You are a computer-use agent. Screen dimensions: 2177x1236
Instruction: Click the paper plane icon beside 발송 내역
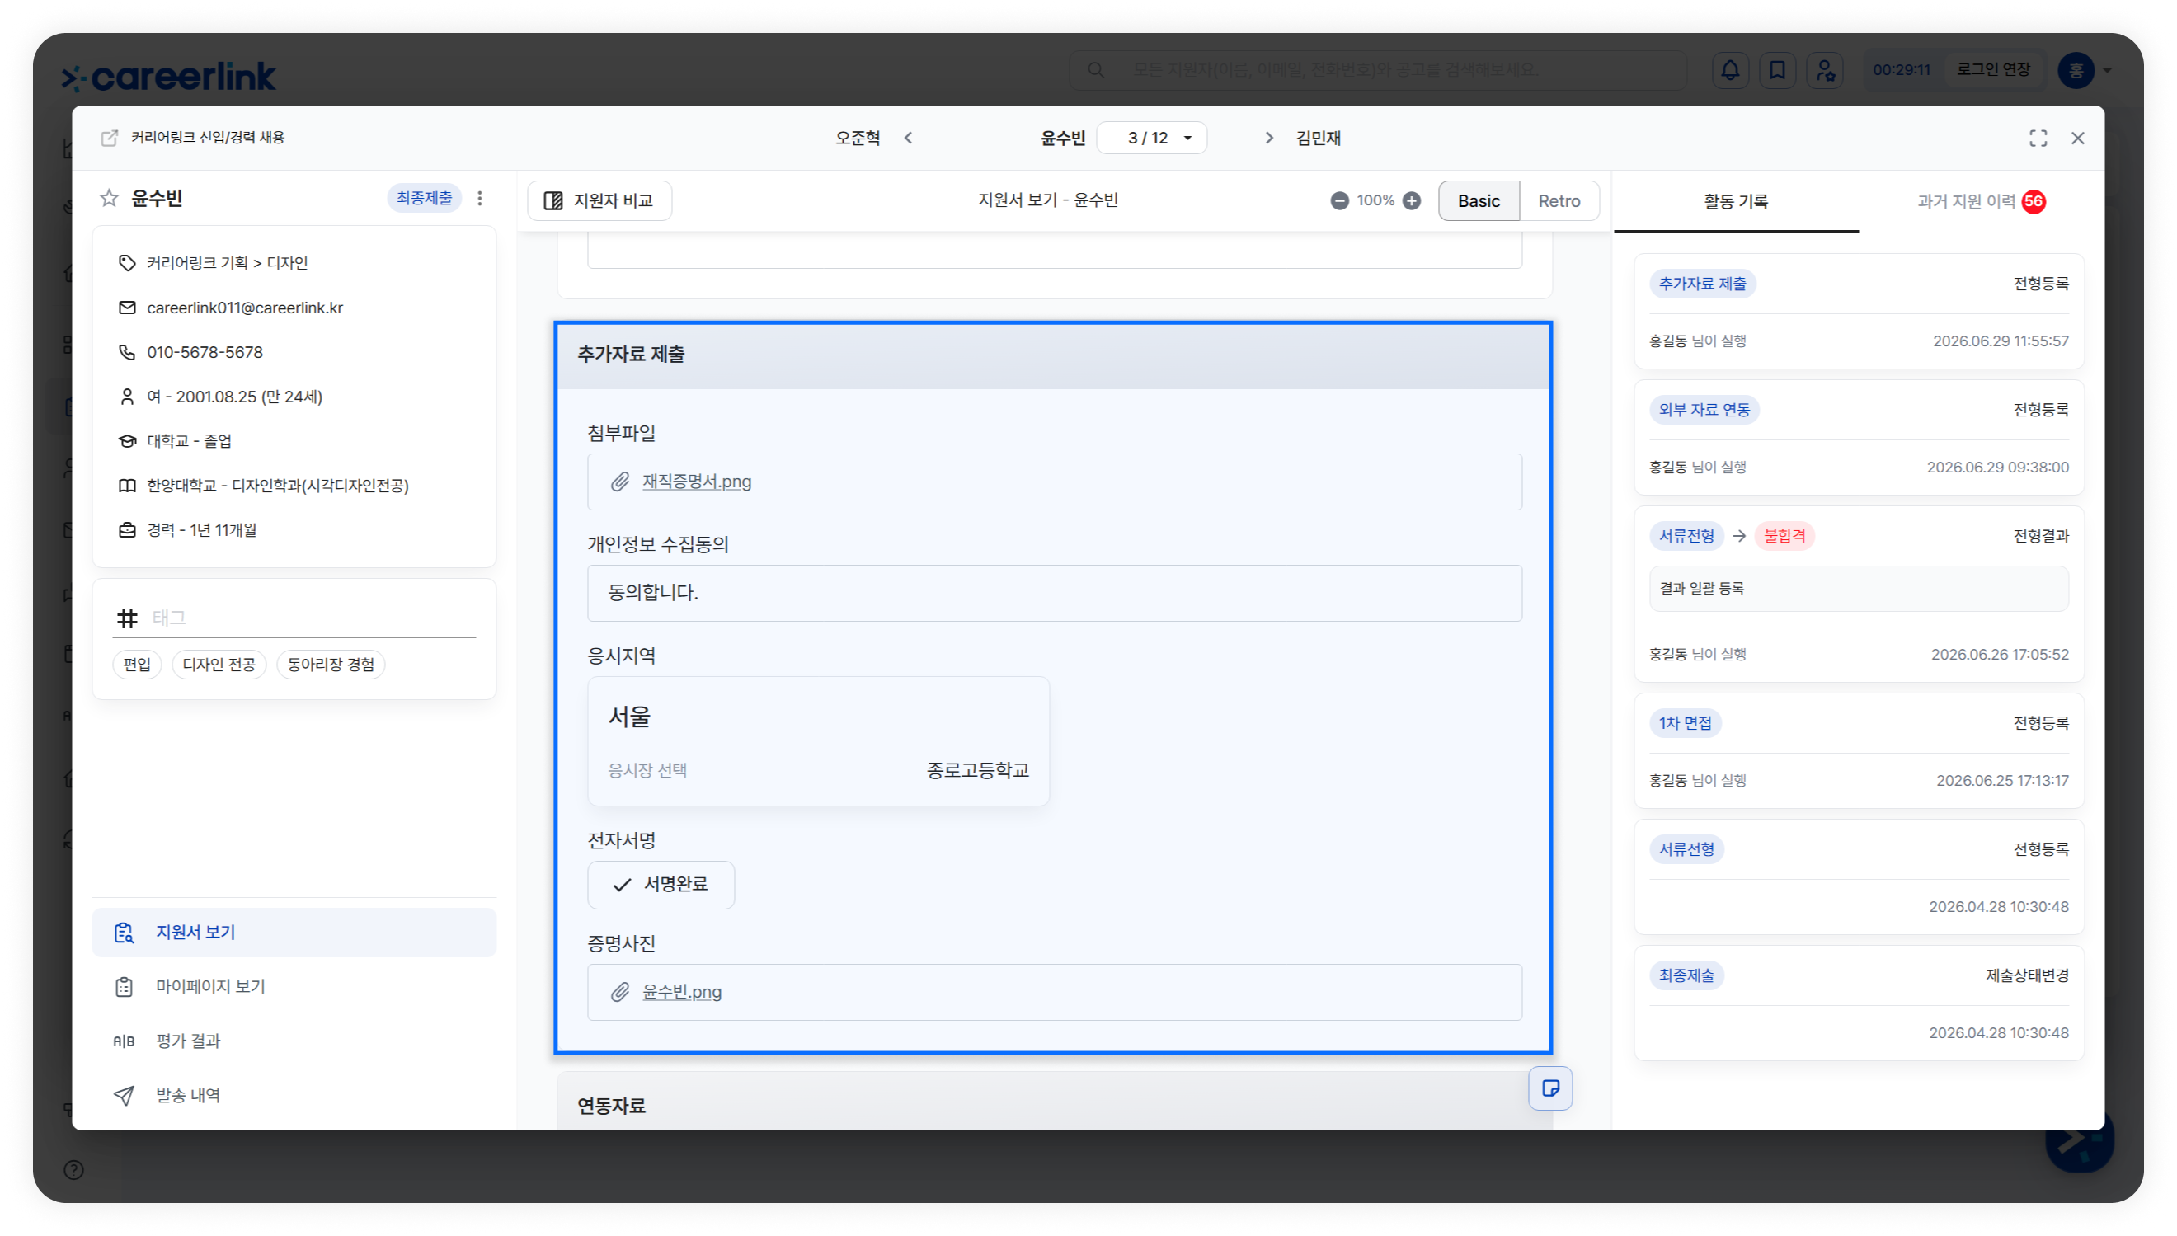[x=124, y=1095]
